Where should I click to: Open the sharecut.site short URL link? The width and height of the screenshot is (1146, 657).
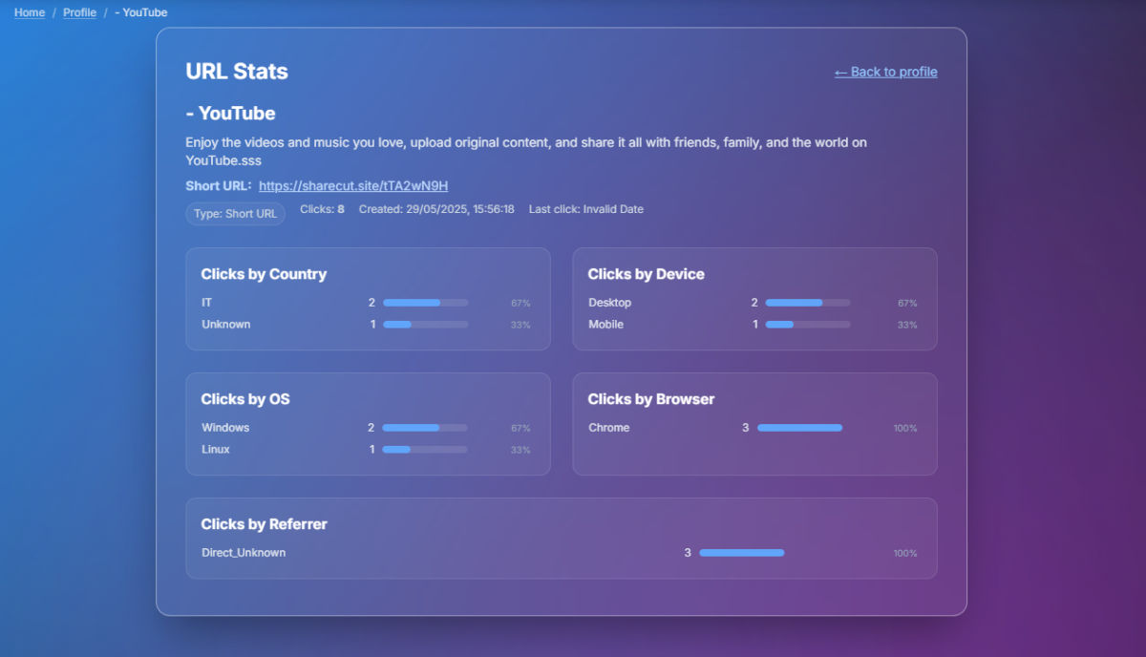tap(353, 185)
